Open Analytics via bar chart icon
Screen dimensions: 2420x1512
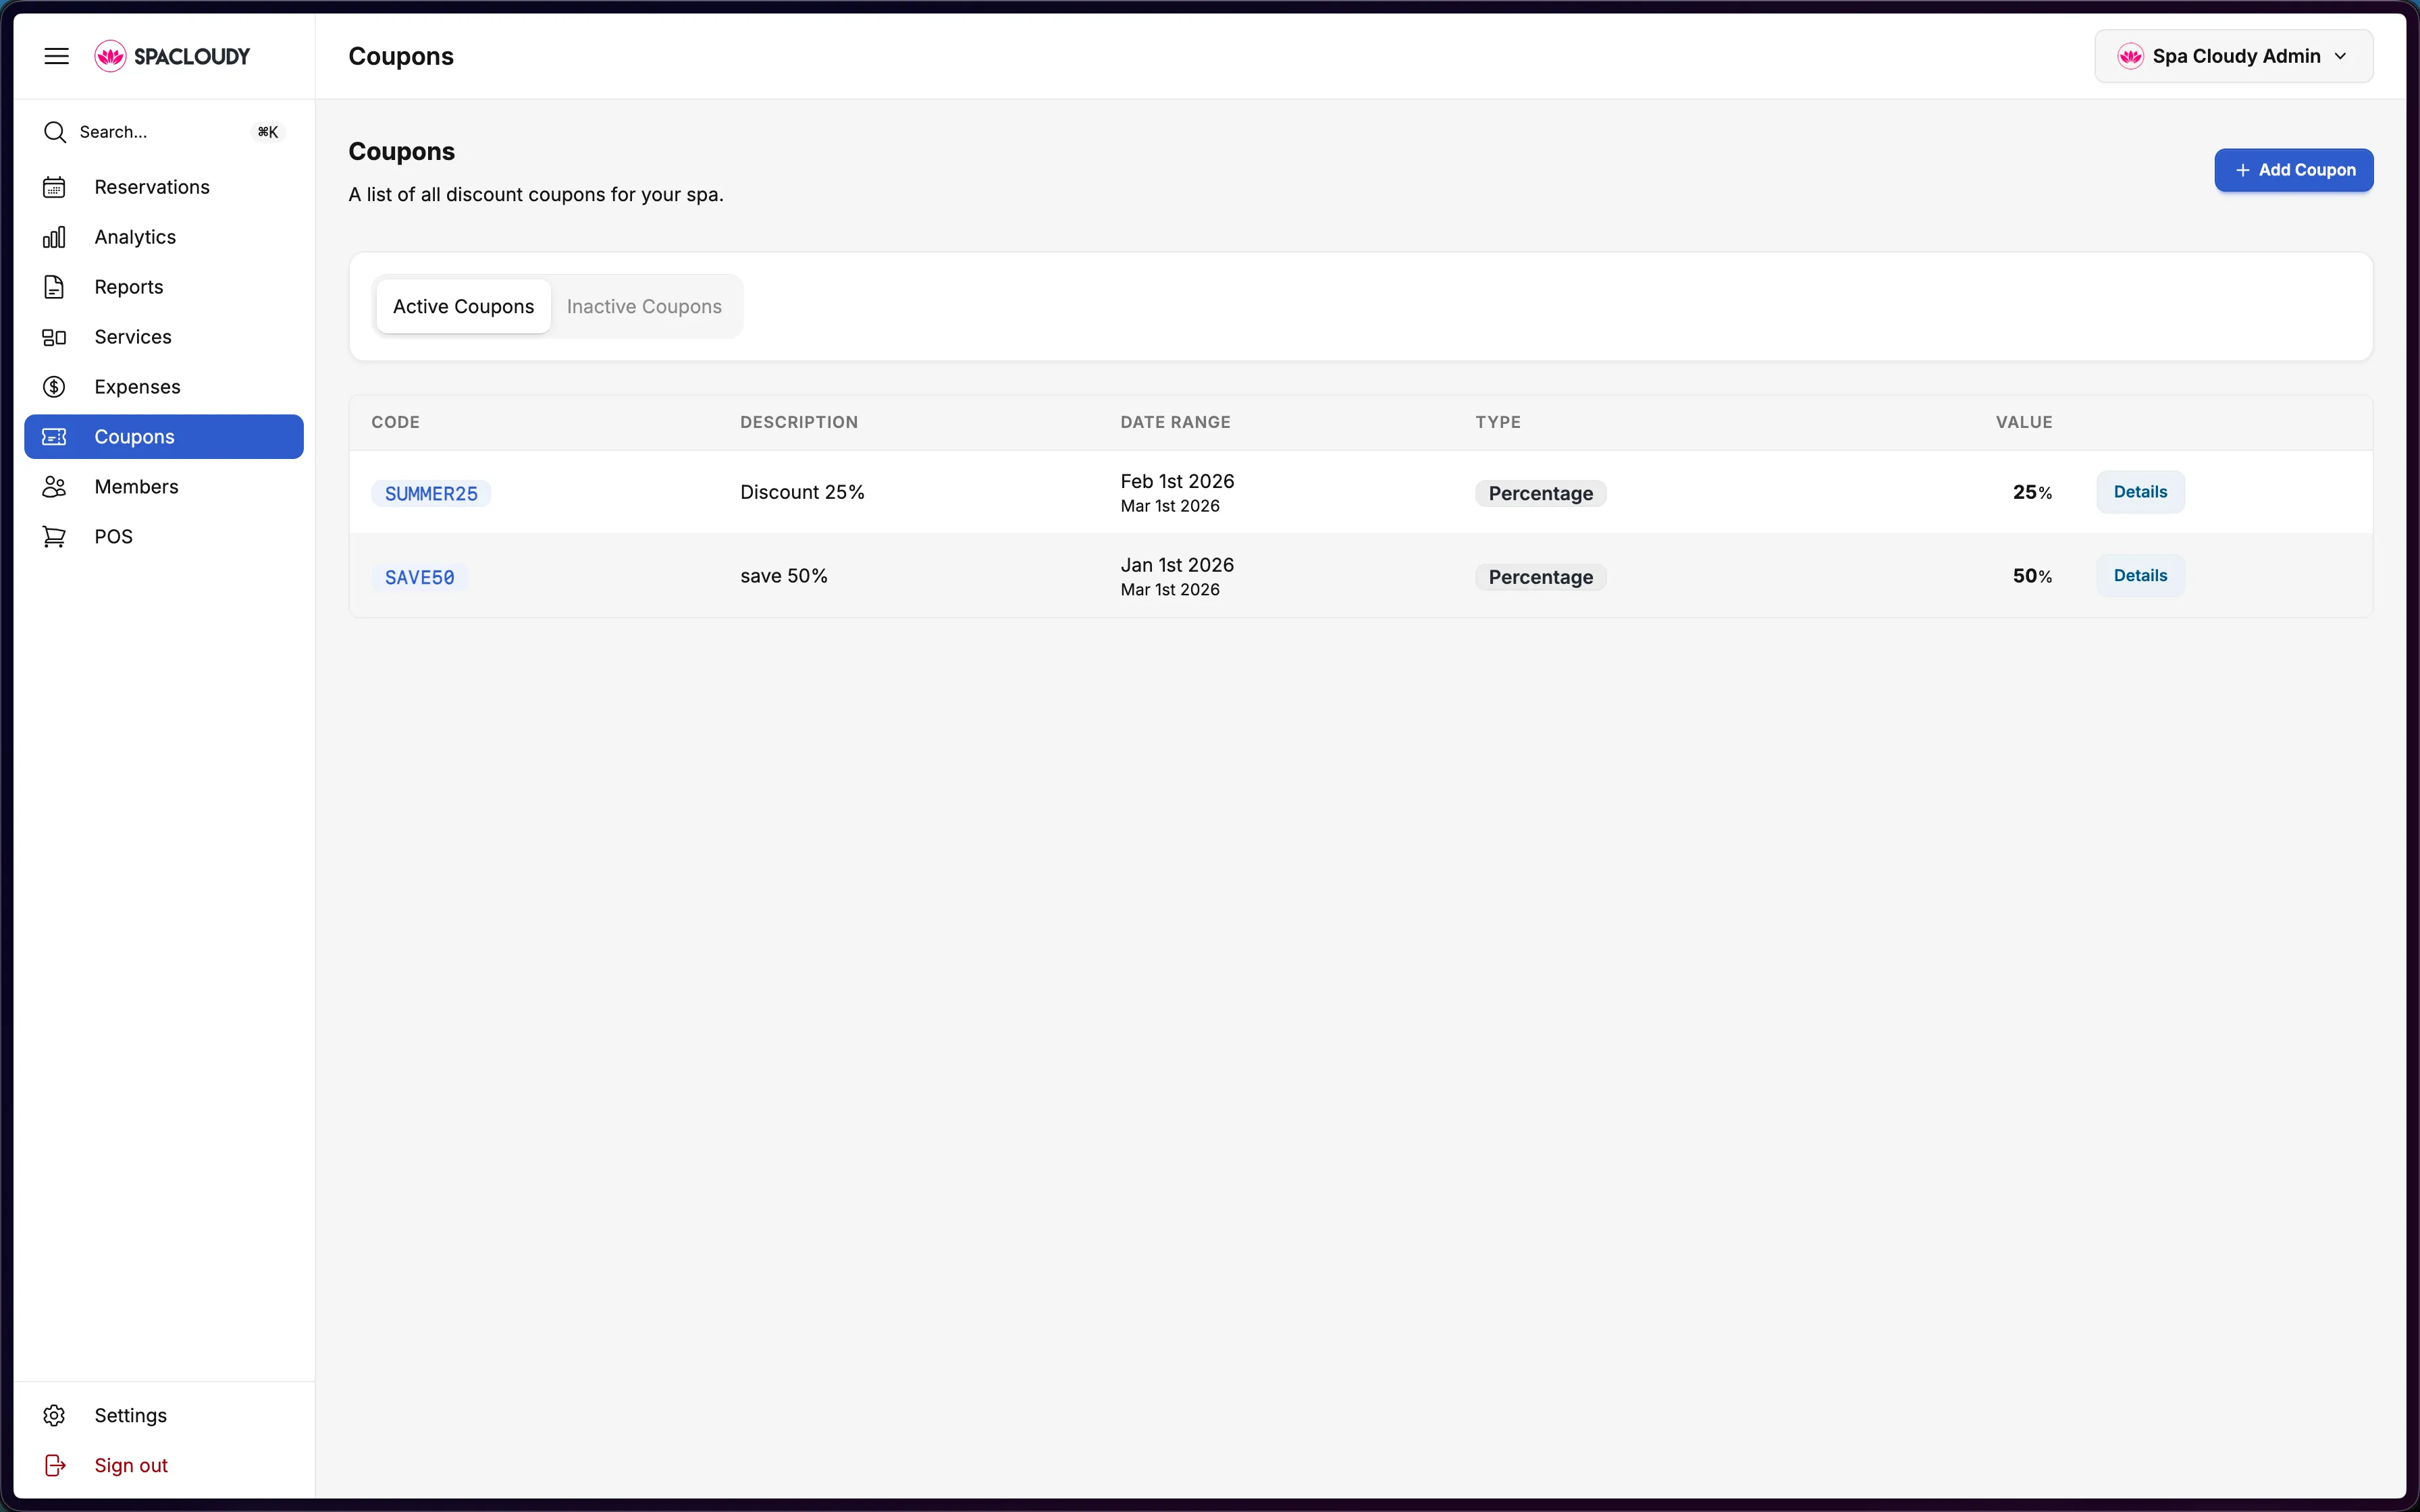(54, 237)
